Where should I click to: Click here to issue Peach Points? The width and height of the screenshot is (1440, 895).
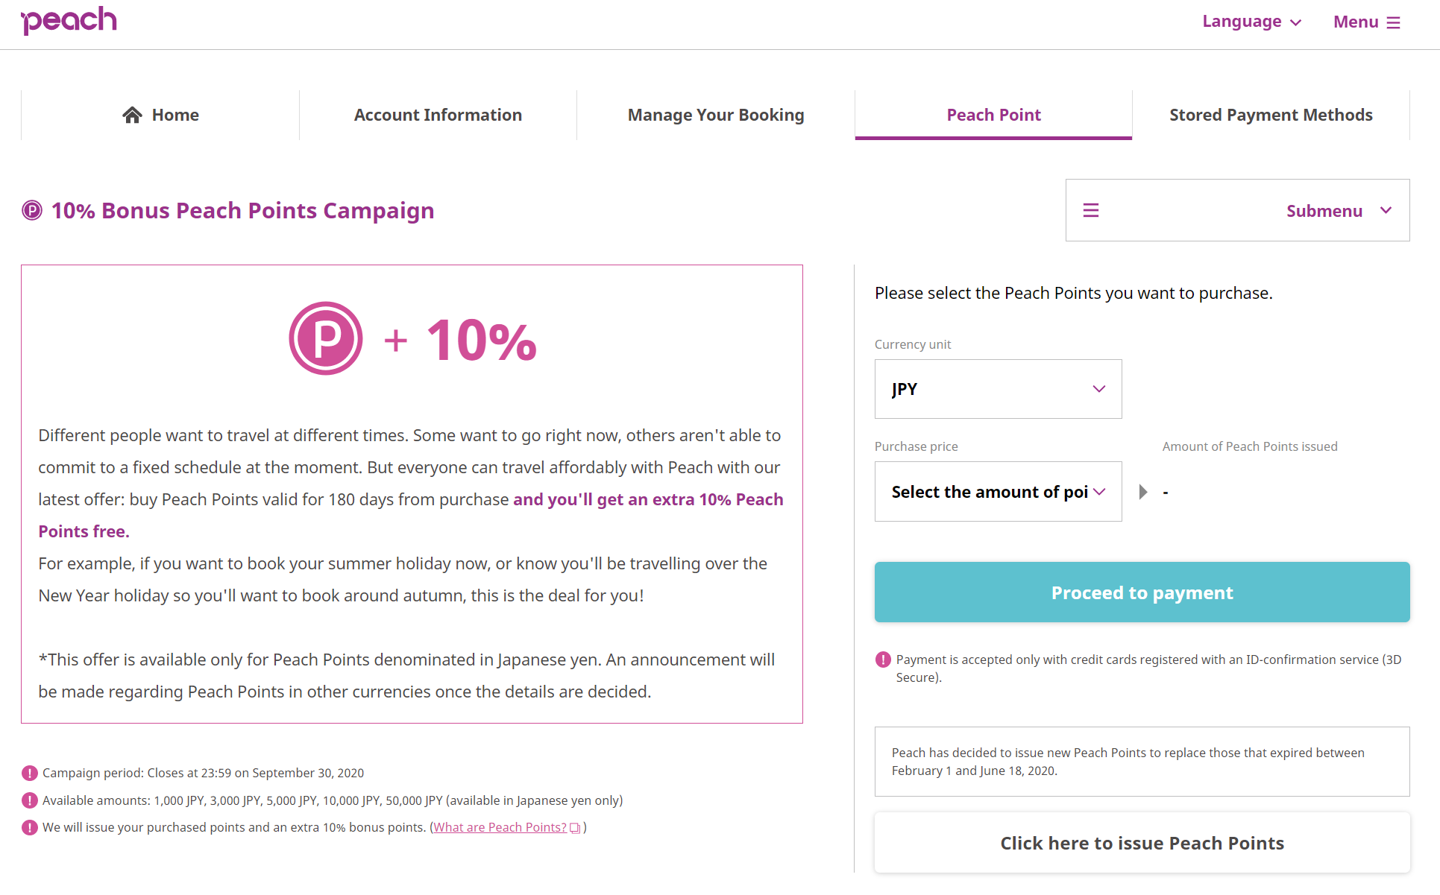tap(1142, 843)
